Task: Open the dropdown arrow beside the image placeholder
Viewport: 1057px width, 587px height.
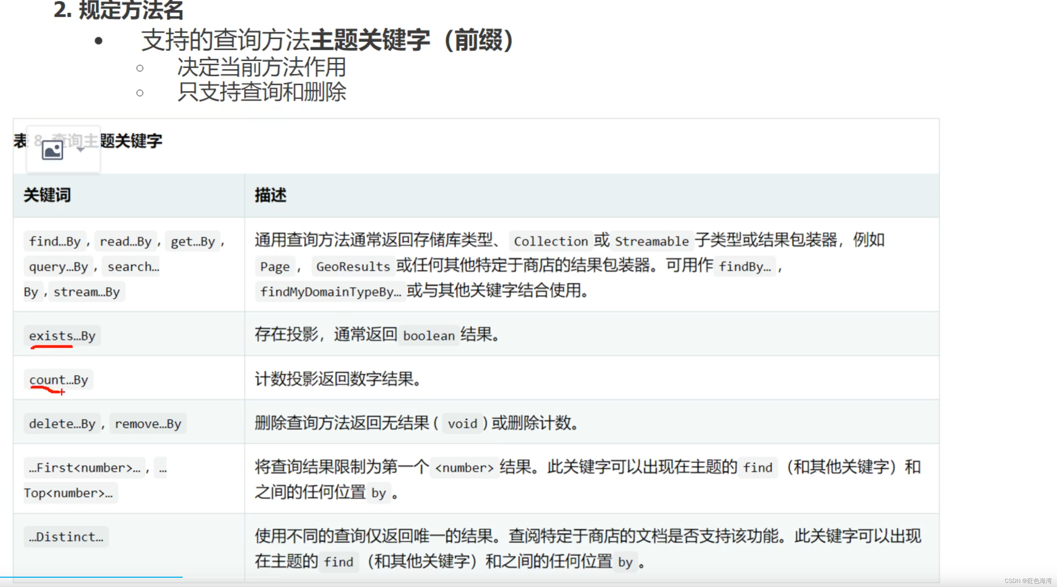Action: pos(81,150)
